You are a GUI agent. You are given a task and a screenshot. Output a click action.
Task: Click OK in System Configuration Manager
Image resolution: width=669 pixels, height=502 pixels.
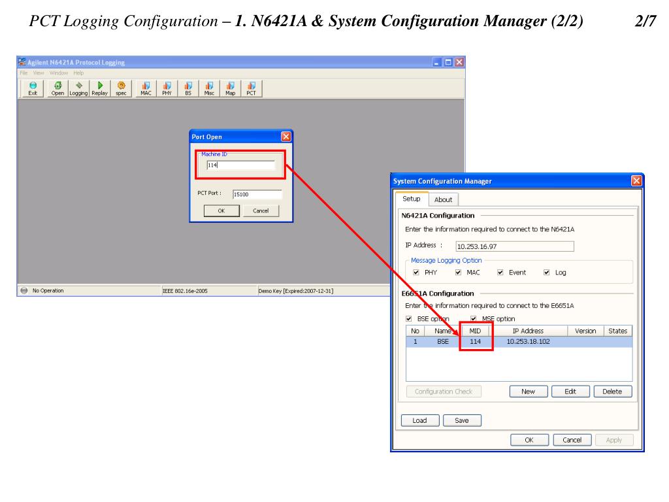point(529,440)
